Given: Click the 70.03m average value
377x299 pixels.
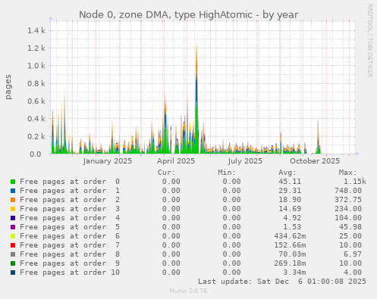Looking at the screenshot, I should point(292,254).
